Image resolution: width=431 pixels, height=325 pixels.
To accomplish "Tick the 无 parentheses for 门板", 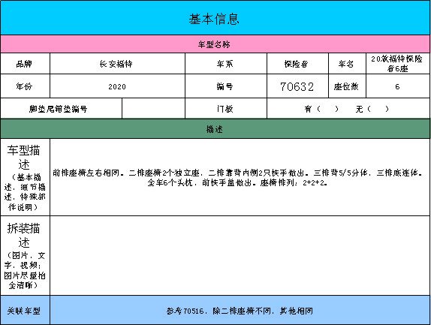I will click(378, 109).
